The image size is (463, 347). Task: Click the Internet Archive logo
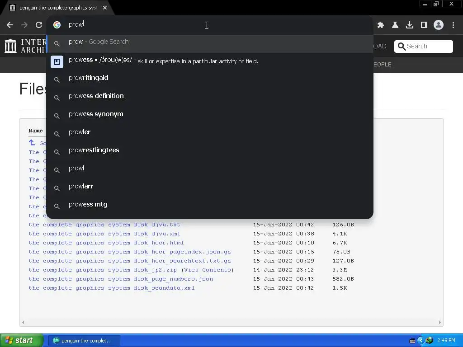pyautogui.click(x=25, y=46)
